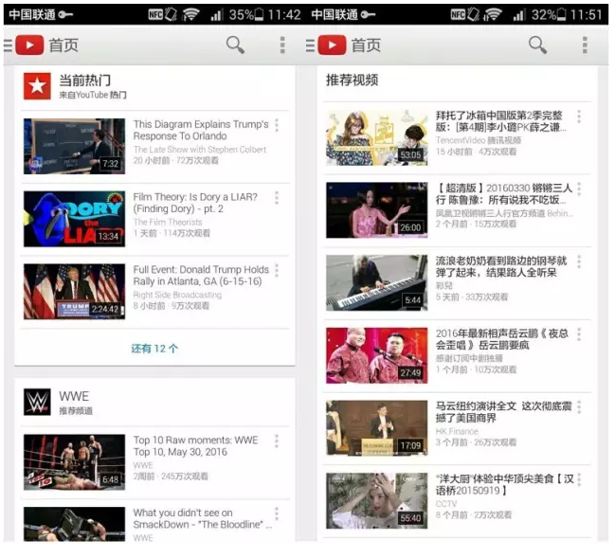Open overflow menu in right screen header
The width and height of the screenshot is (615, 558).
[584, 45]
